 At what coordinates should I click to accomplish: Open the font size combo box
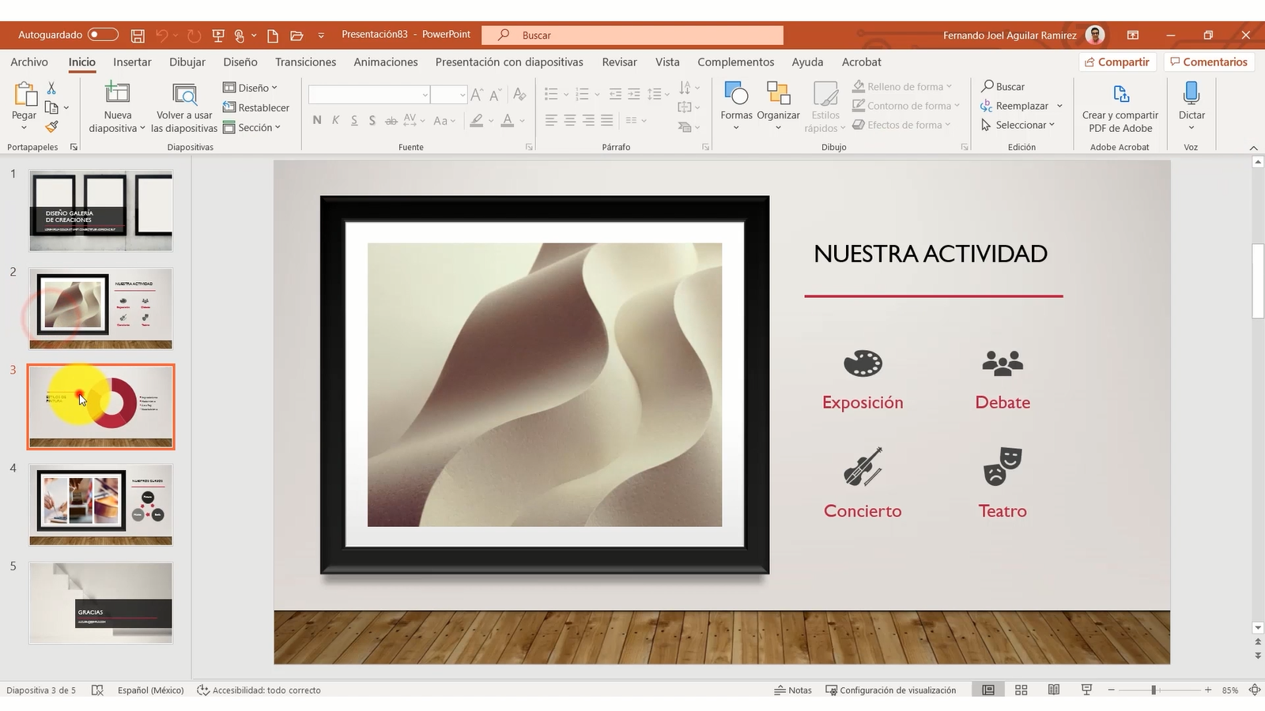pyautogui.click(x=449, y=95)
